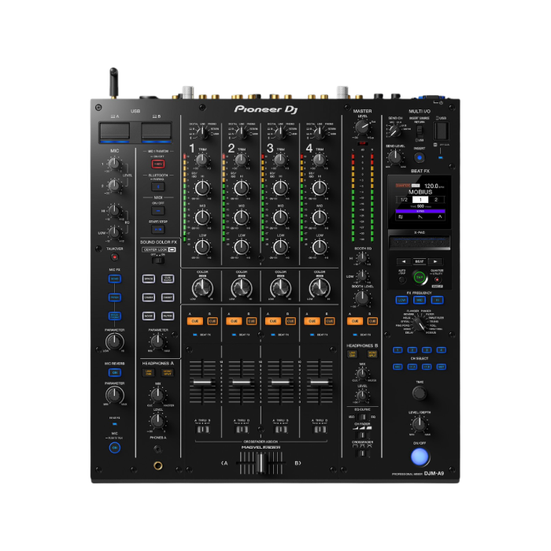551x551 pixels.
Task: Choose Beat FX channel select 1
Action: tap(398, 350)
